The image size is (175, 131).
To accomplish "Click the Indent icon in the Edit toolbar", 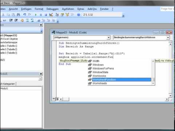I will 11,20.
